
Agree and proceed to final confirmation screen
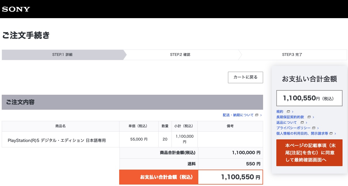pyautogui.click(x=309, y=153)
